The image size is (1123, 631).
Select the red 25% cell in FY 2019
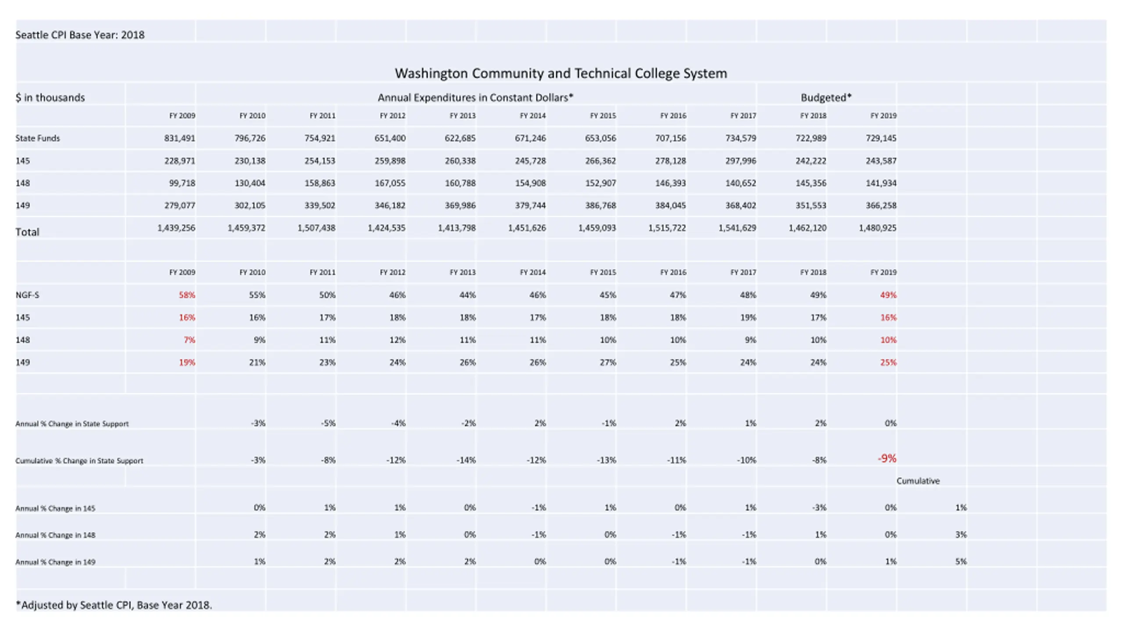point(888,362)
